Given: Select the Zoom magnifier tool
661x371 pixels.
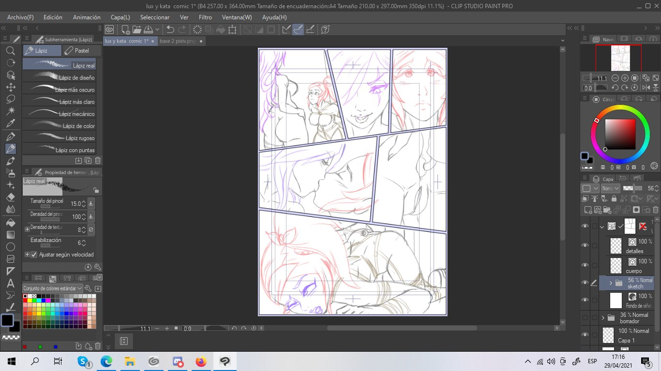Looking at the screenshot, I should point(10,51).
